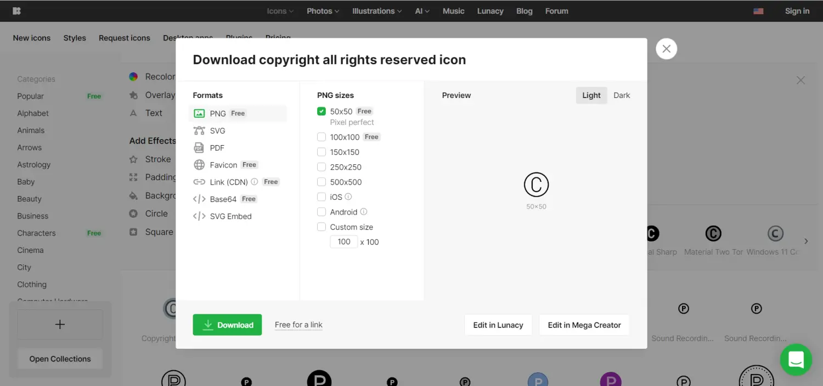The width and height of the screenshot is (823, 386).
Task: Click the Open Collections button
Action: tap(60, 359)
